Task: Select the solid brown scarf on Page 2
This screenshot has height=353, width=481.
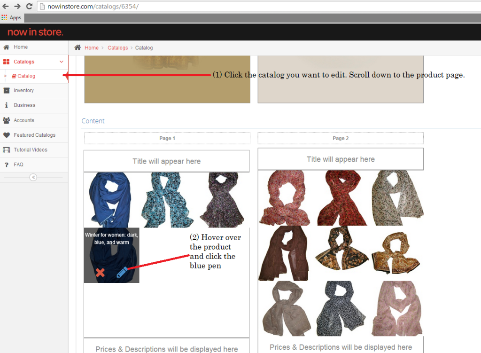Action: coord(284,253)
